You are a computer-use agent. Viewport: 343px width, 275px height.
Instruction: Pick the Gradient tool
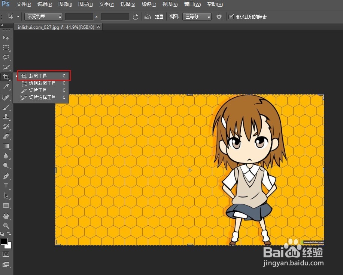click(x=6, y=146)
